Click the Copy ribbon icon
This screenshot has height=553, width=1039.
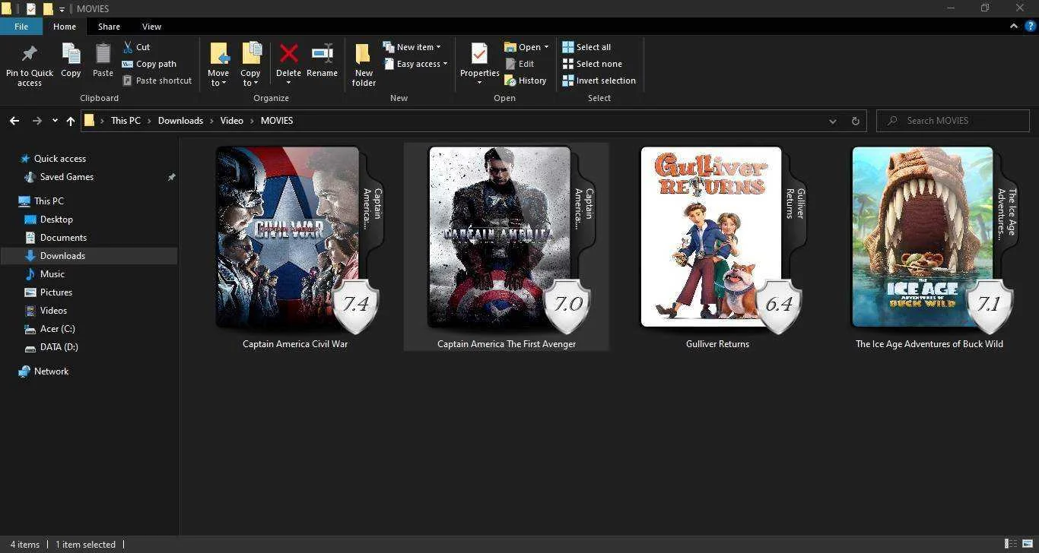71,55
